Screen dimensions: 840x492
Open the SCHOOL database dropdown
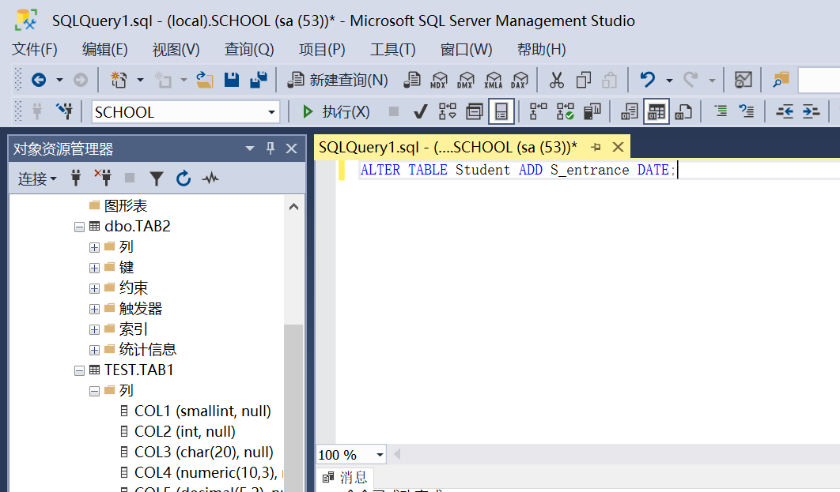(271, 112)
